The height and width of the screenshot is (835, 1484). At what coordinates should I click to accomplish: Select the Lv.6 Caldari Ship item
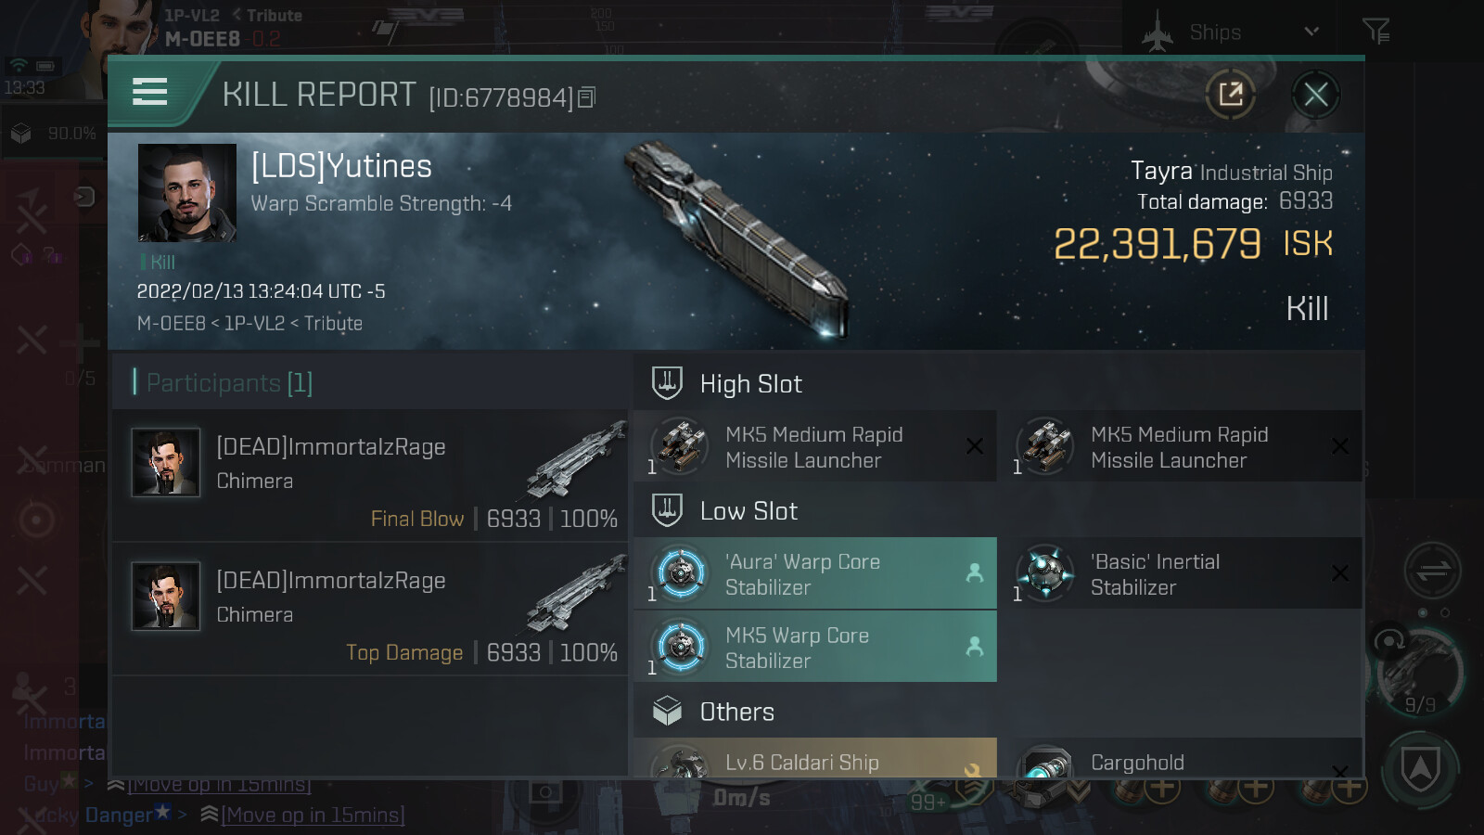[x=815, y=758]
